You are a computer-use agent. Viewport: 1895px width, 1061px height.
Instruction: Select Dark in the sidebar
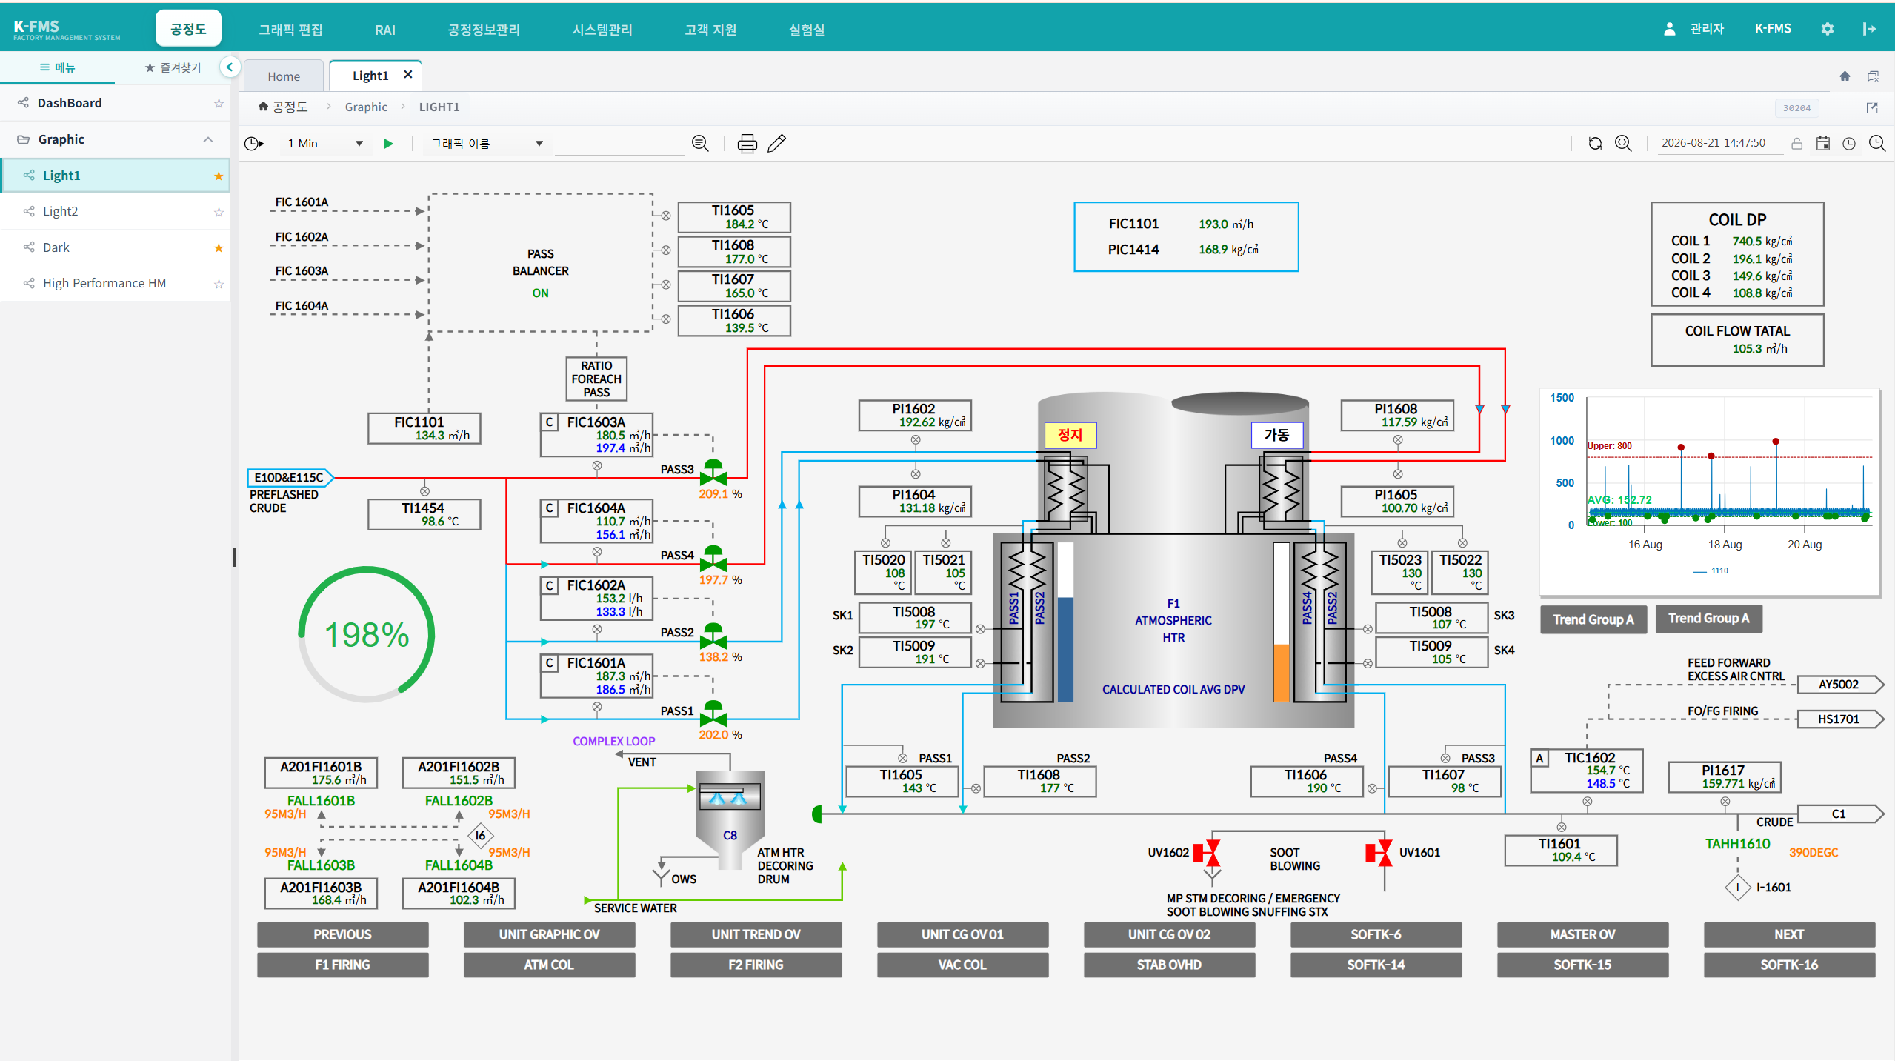[115, 247]
